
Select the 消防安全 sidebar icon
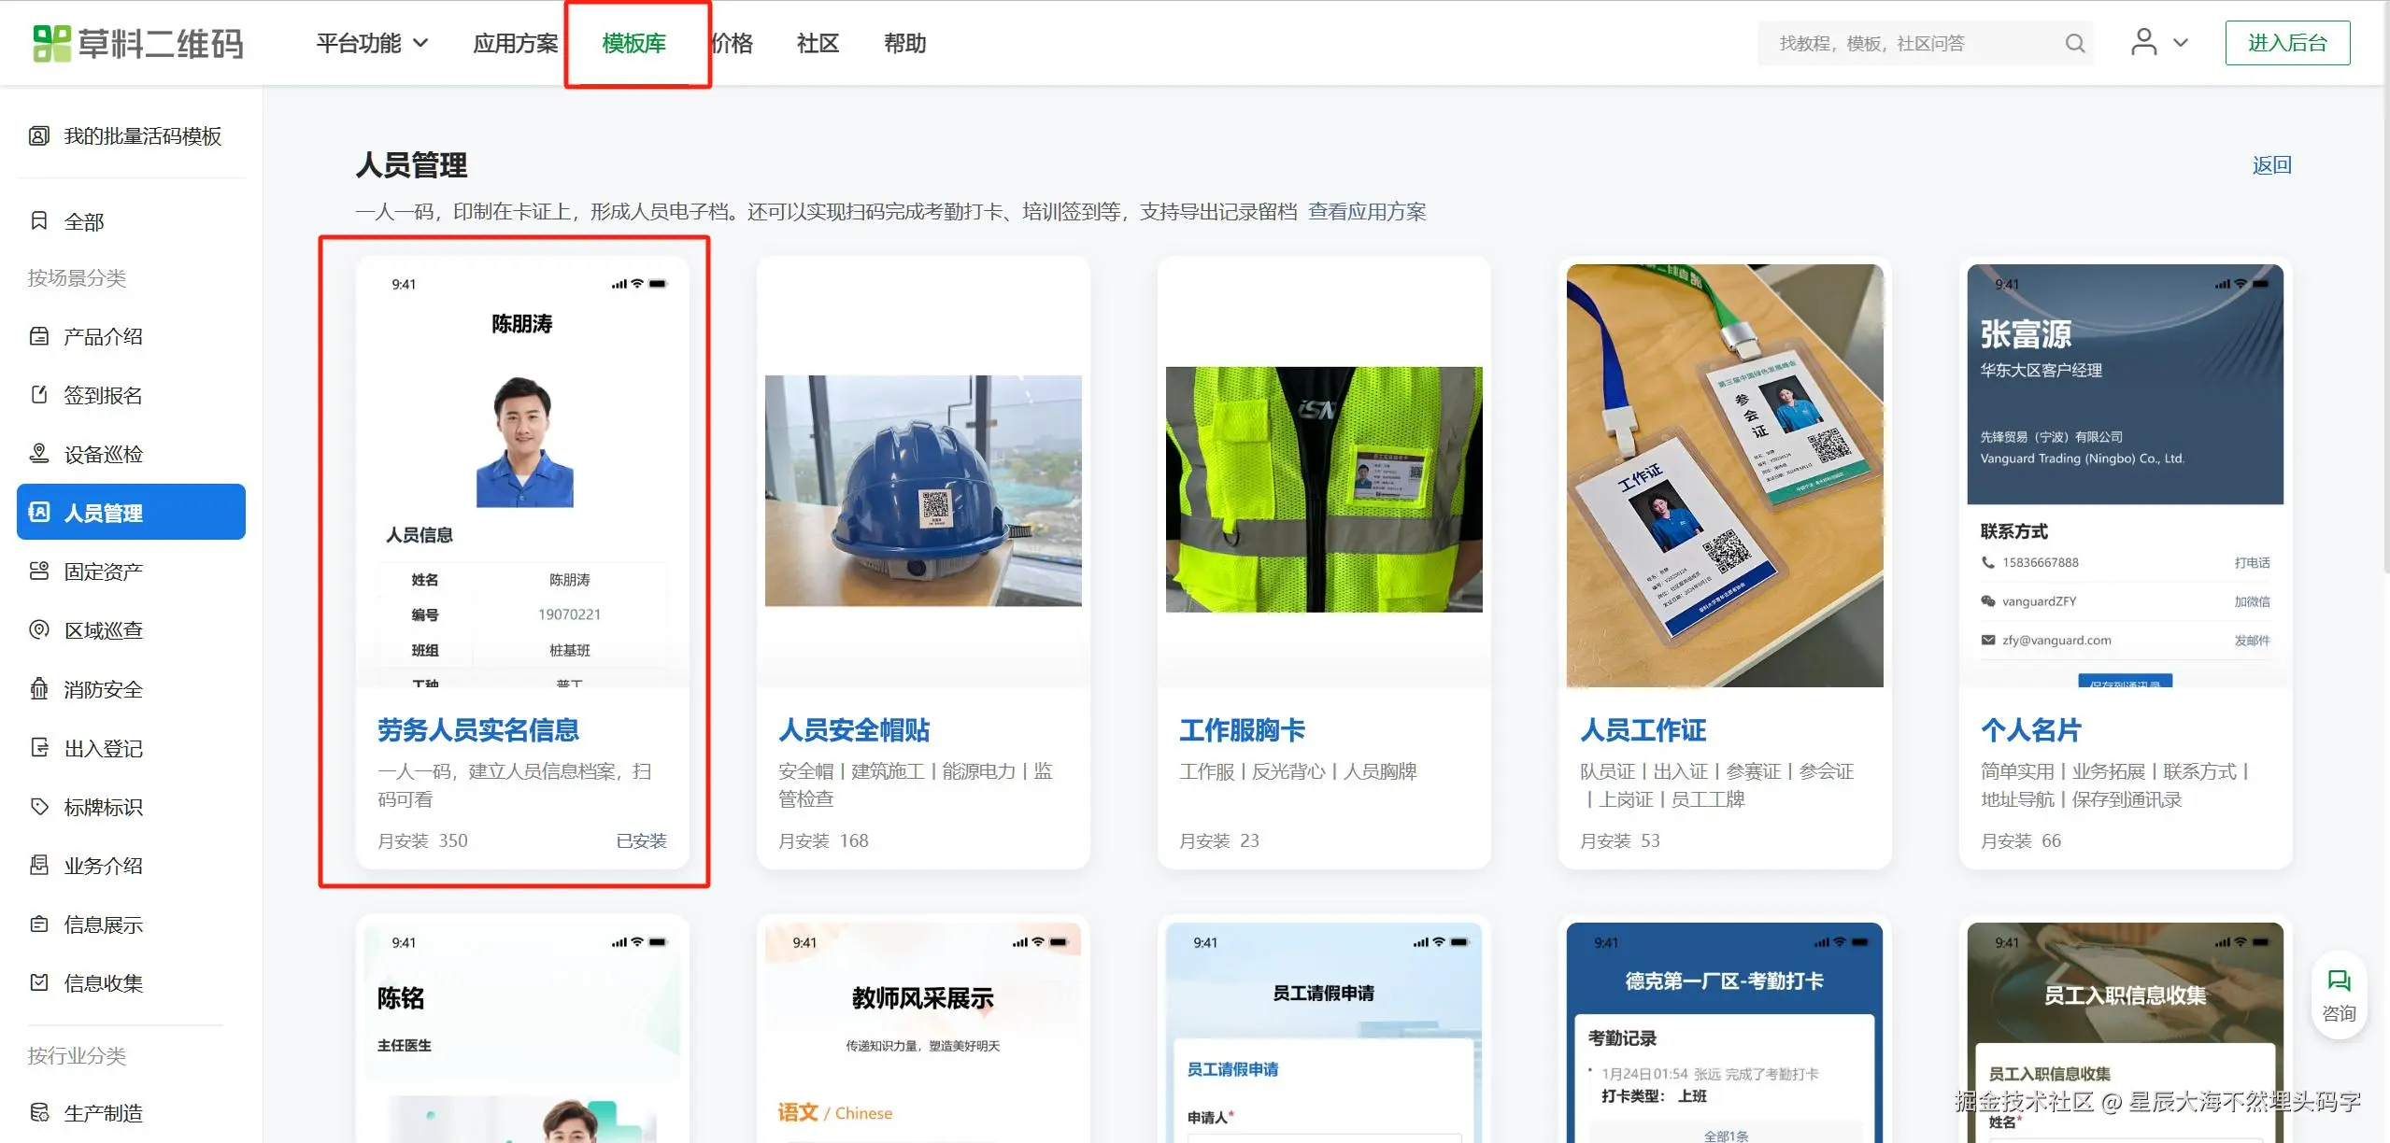tap(39, 689)
